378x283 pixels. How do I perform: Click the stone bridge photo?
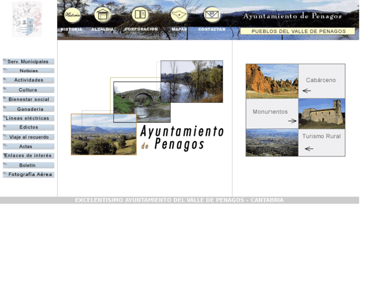coord(142,102)
